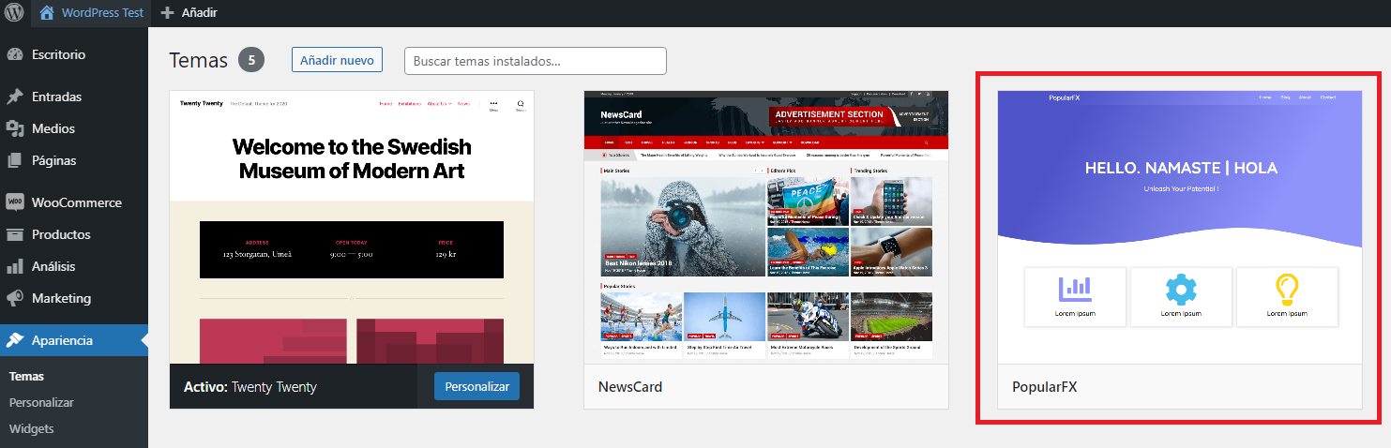Open Widgets submenu link

[x=31, y=428]
